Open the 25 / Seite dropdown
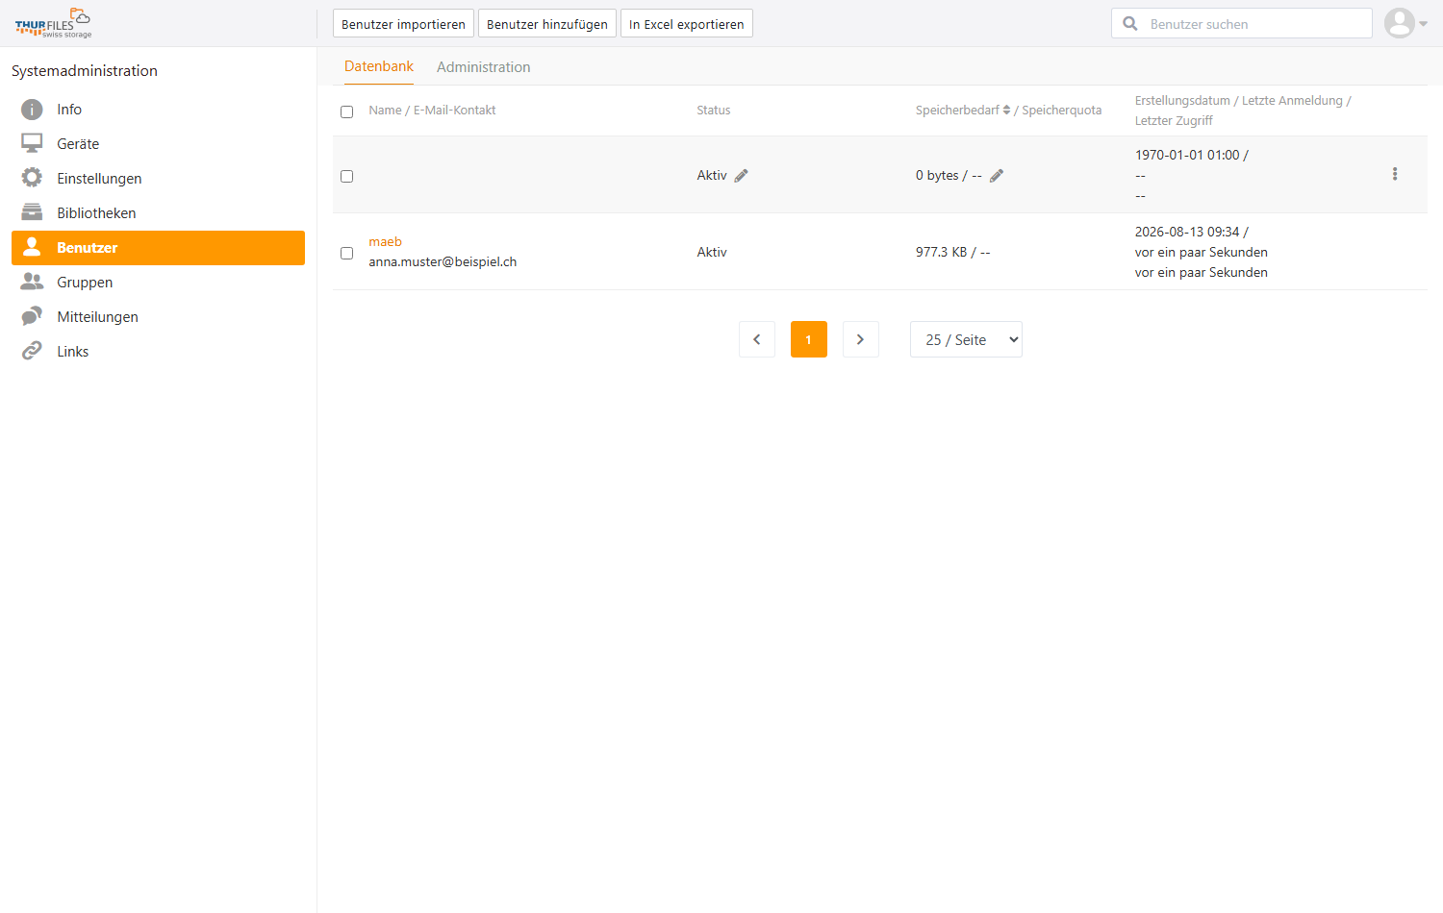 pyautogui.click(x=966, y=339)
